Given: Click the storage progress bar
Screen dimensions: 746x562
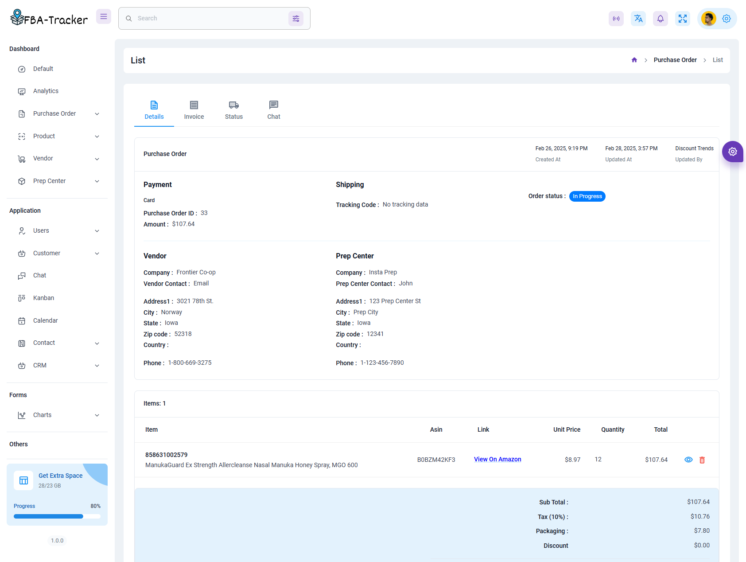Looking at the screenshot, I should click(57, 516).
